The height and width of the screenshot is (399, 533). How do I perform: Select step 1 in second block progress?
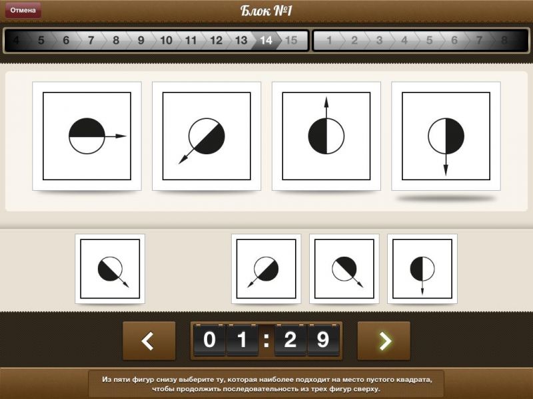[328, 41]
